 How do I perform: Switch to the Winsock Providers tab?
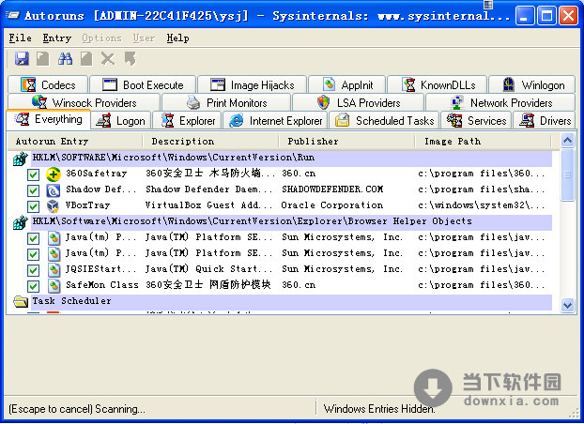[85, 102]
